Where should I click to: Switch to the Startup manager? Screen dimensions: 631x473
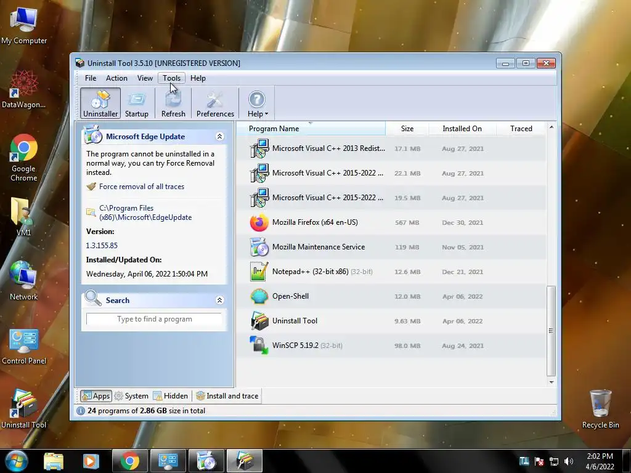tap(136, 103)
